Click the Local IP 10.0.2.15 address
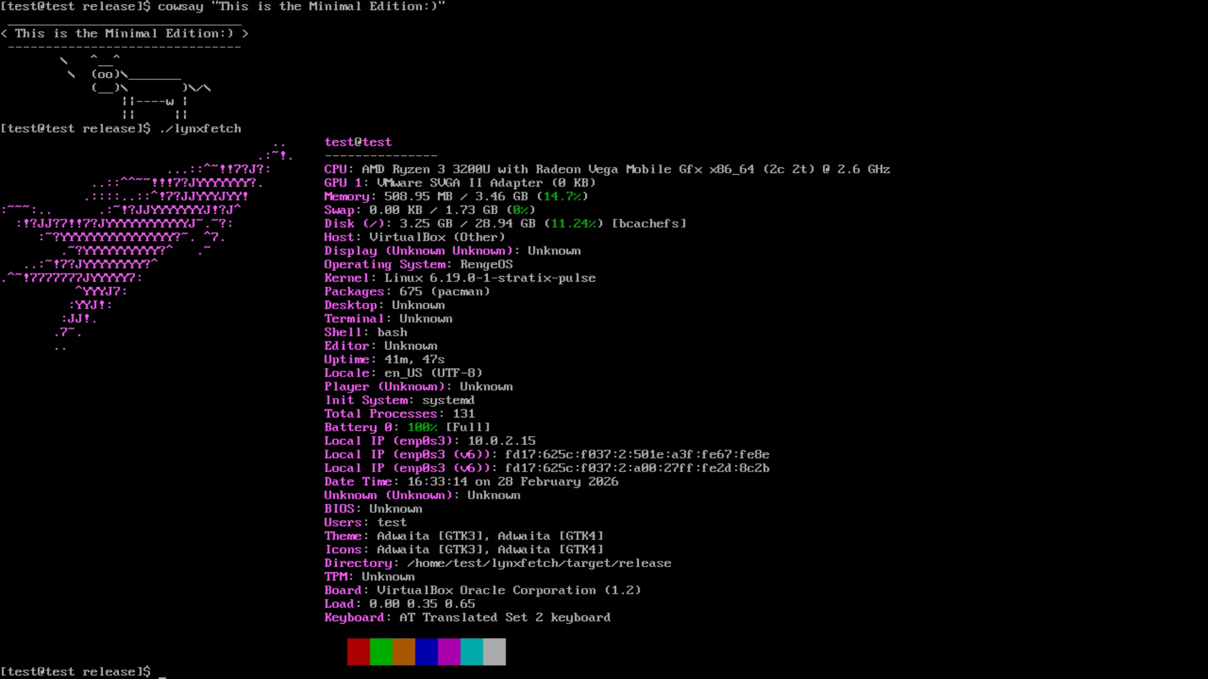The image size is (1208, 679). (501, 441)
